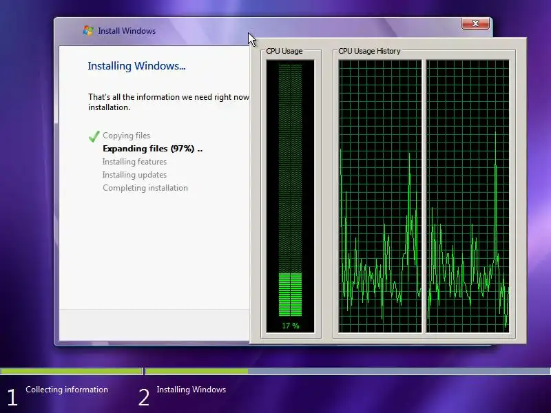Select 'Expanding files (97%)' step text
551x413 pixels.
pos(152,149)
